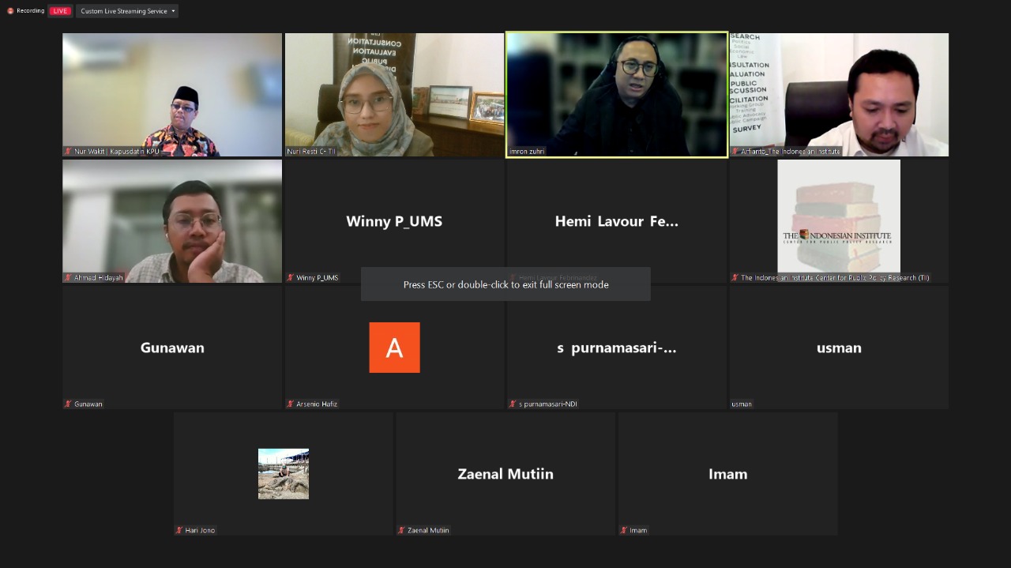The height and width of the screenshot is (568, 1011).
Task: Click the orange 'A' avatar of Arsenio Hafiz
Action: pyautogui.click(x=394, y=348)
